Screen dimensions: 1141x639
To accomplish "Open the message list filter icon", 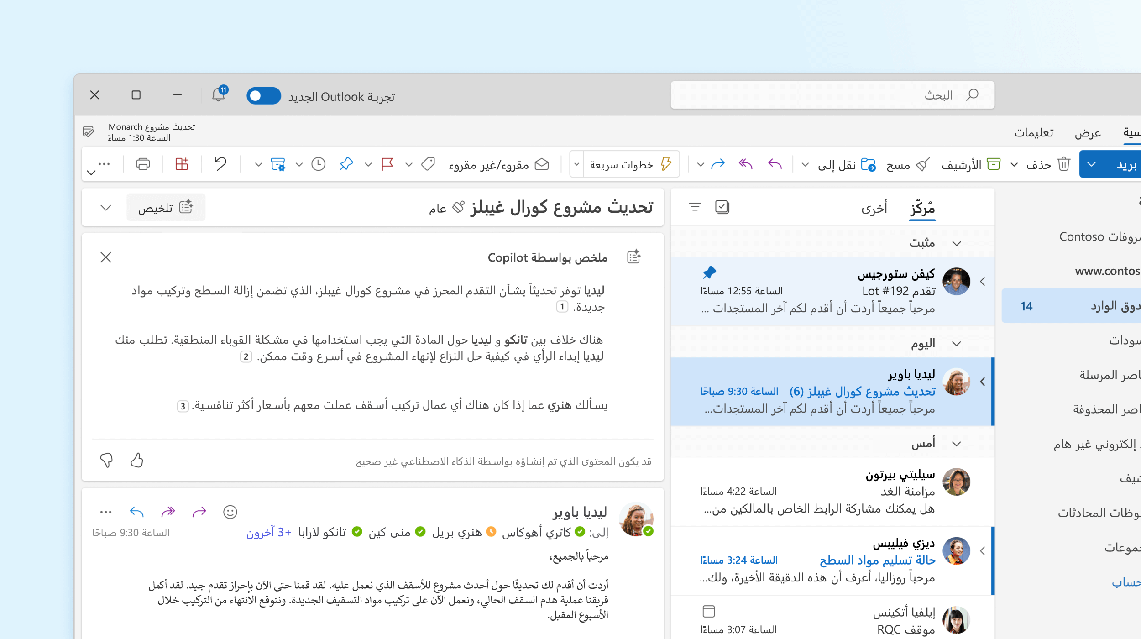I will click(695, 207).
